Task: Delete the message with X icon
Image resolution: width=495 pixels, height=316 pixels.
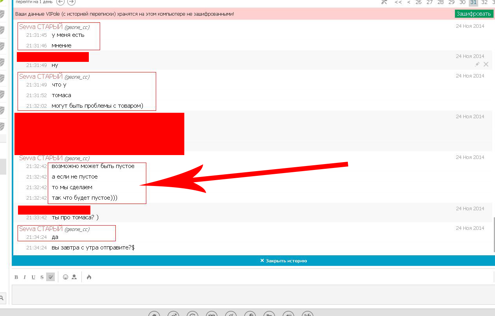Action: tap(486, 64)
